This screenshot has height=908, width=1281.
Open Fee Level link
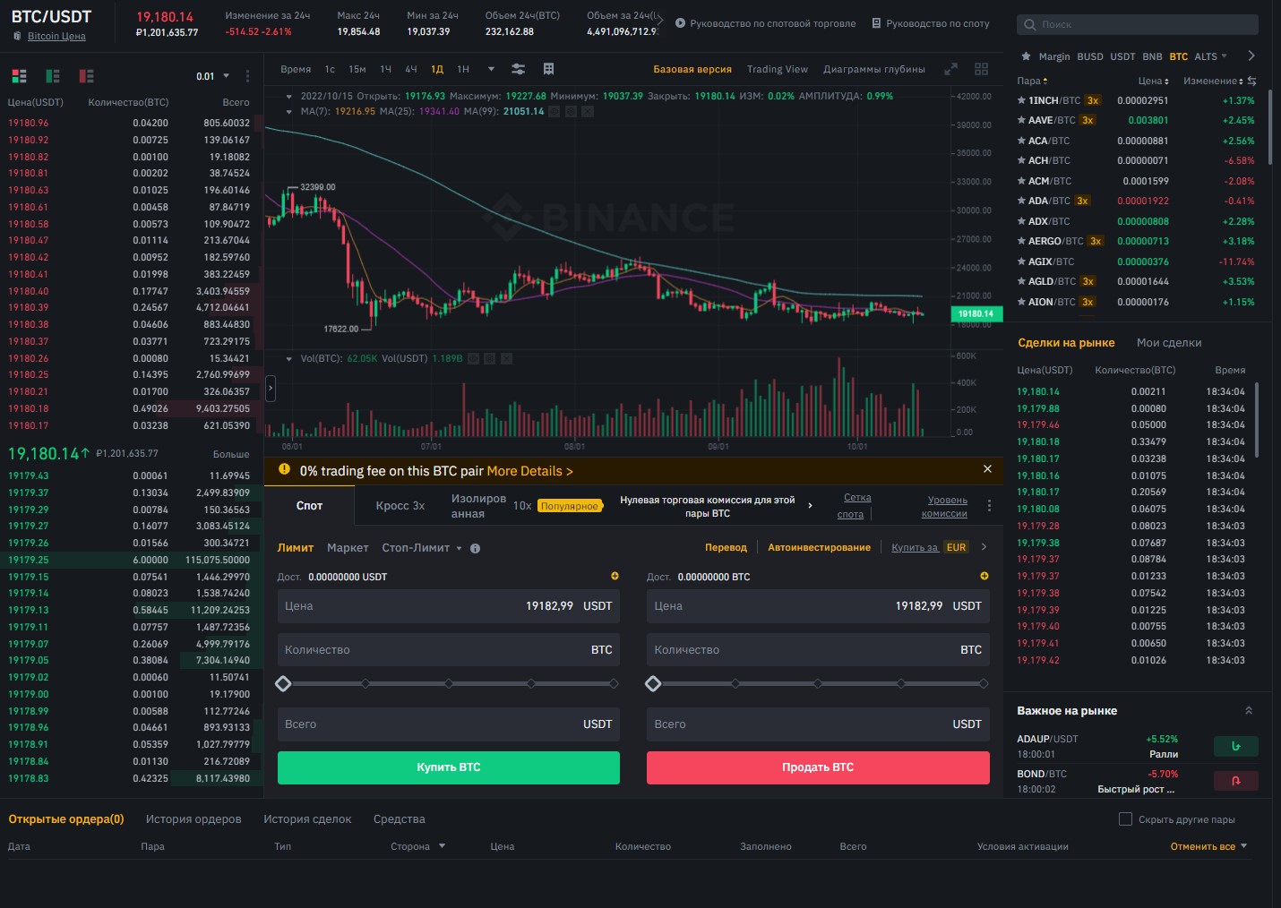tap(945, 507)
